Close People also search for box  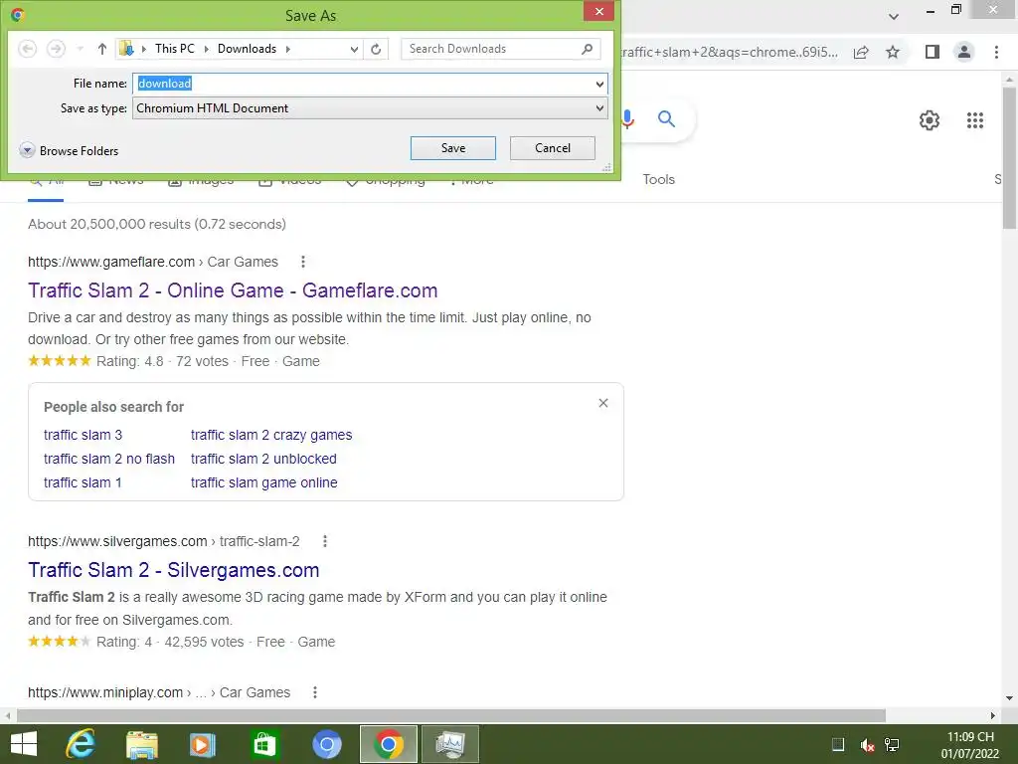(603, 403)
